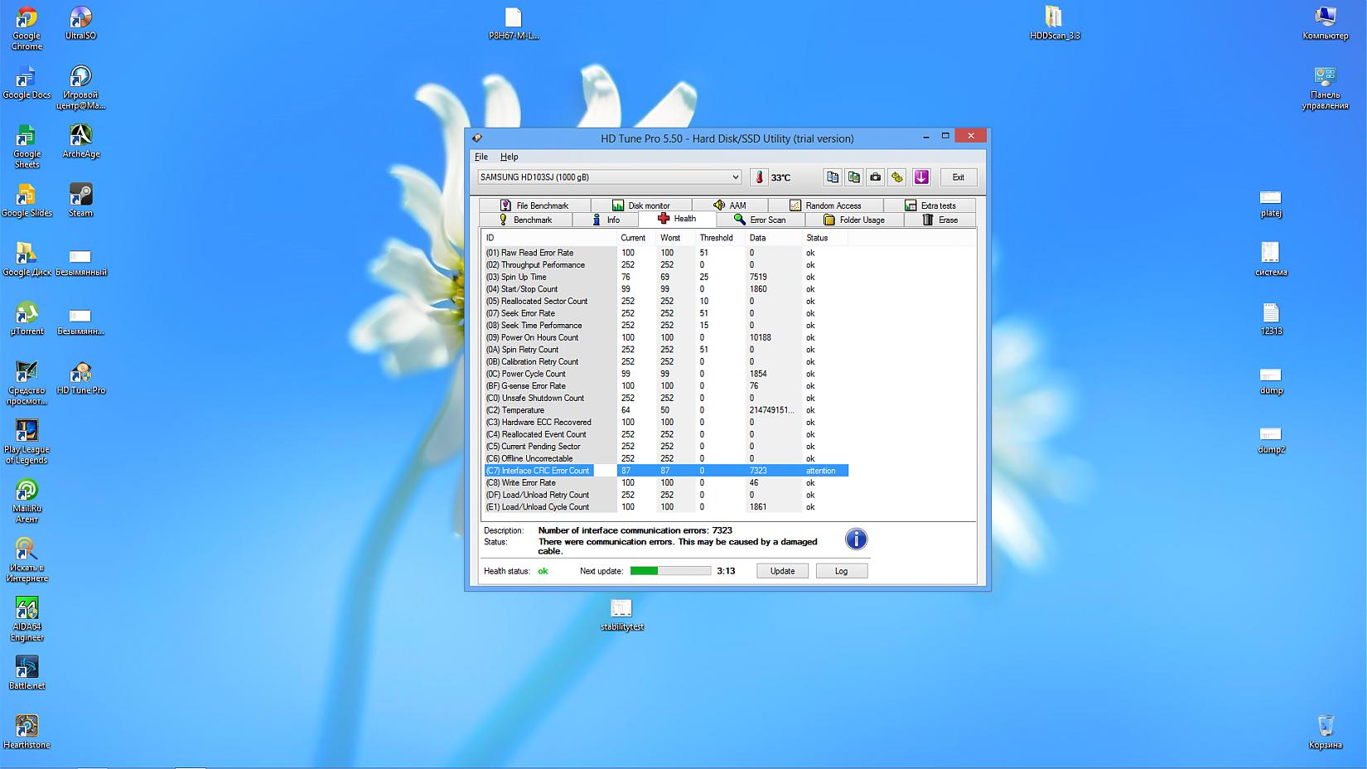The height and width of the screenshot is (769, 1367).
Task: Click the copy text to clipboard icon
Action: (x=833, y=177)
